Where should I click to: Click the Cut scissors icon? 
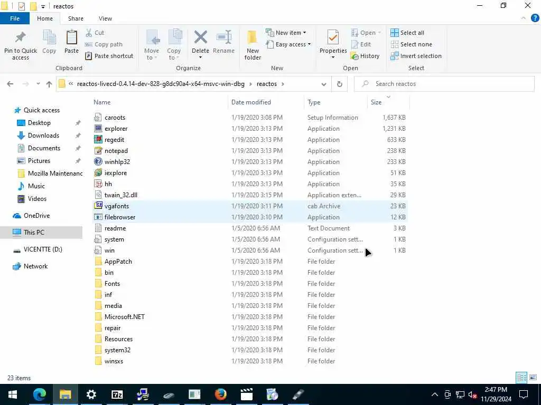[x=89, y=33]
